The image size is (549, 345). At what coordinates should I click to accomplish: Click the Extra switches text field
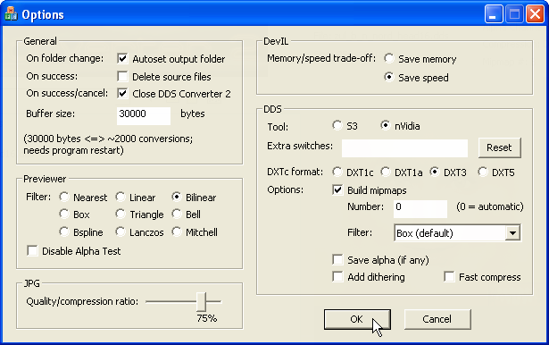[404, 148]
